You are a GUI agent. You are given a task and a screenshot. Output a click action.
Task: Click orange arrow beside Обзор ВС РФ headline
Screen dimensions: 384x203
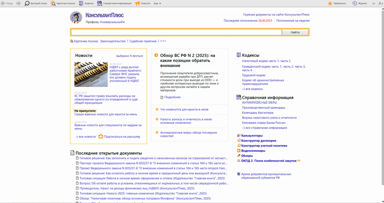pos(156,55)
